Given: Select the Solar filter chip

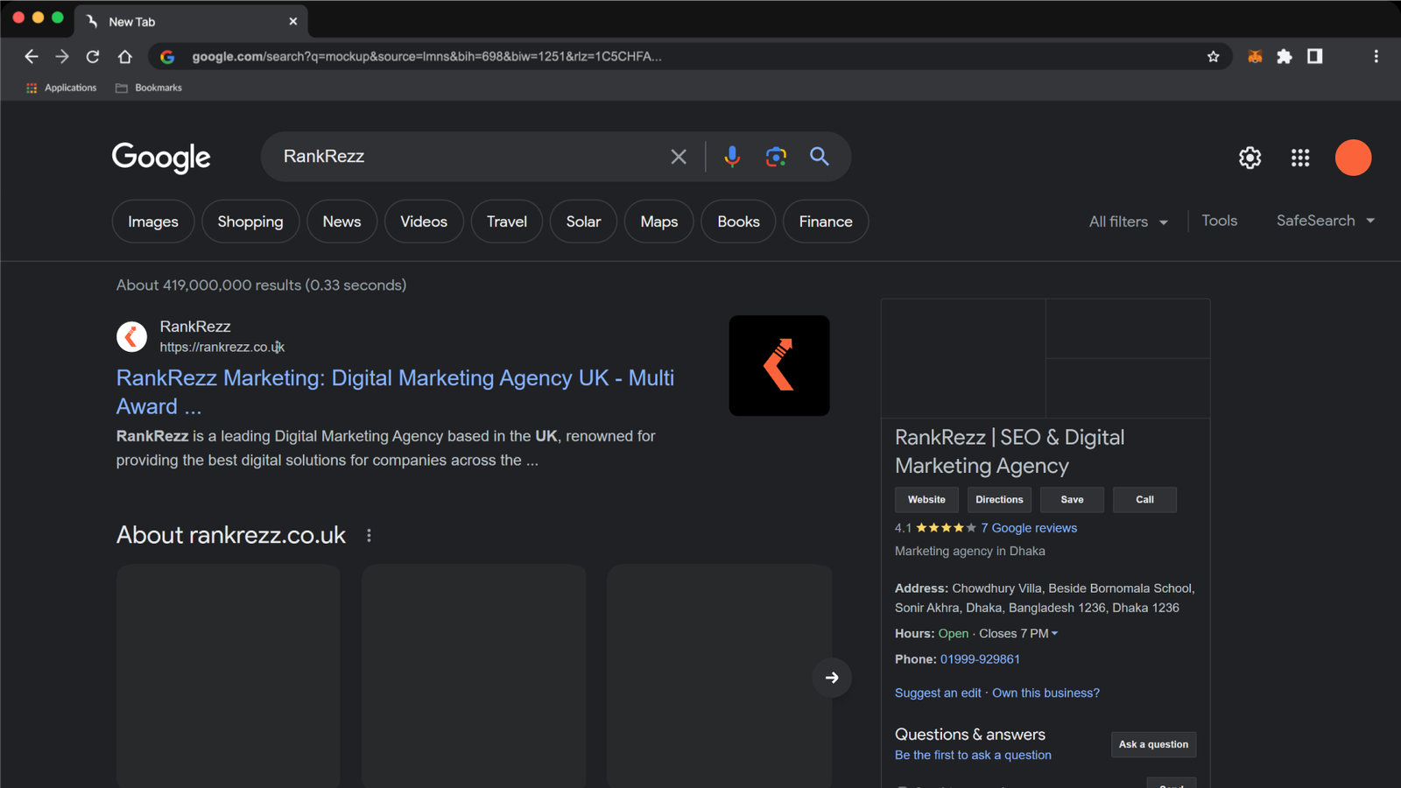Looking at the screenshot, I should pos(583,222).
